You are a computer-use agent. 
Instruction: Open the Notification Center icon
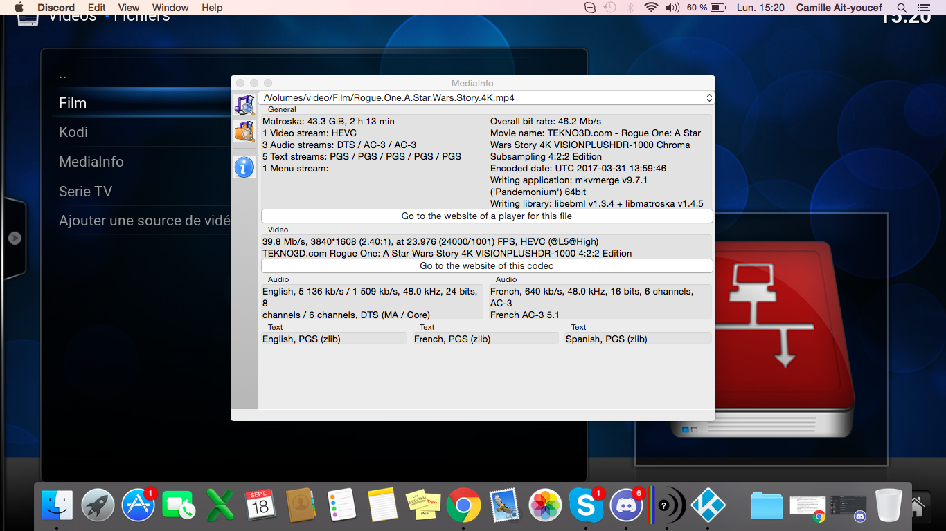[923, 8]
